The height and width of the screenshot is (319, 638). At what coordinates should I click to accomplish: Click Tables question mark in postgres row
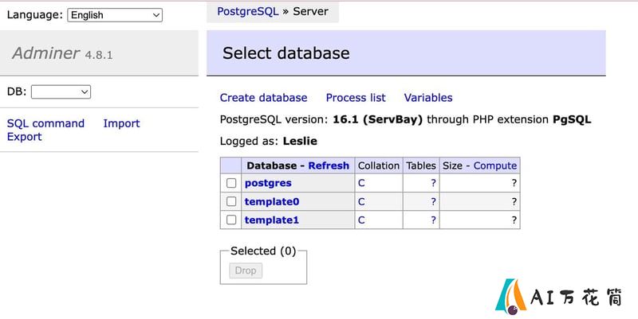(x=433, y=183)
